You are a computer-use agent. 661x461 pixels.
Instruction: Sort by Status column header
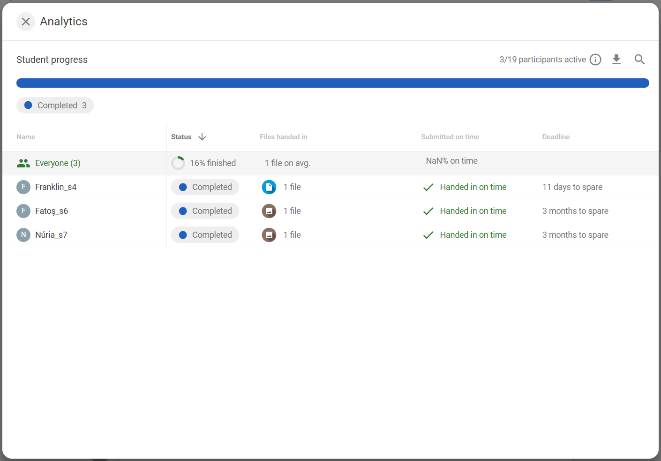point(181,137)
